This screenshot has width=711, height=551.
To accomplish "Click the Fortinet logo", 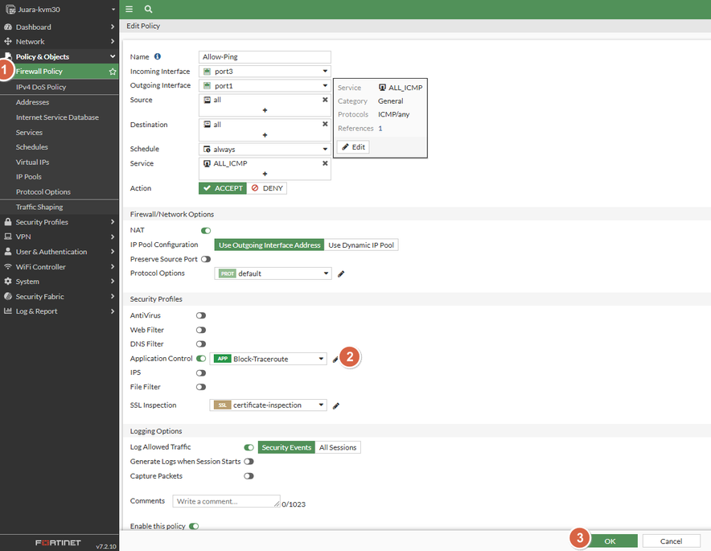I will coord(58,543).
